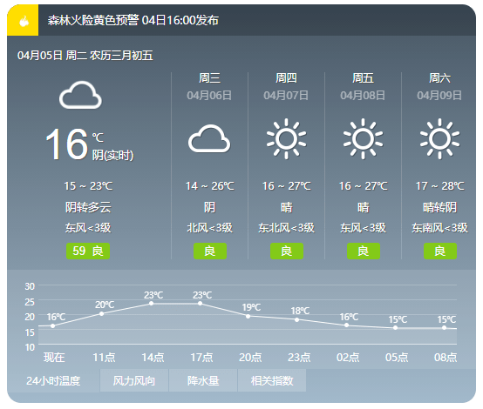Click today's large cloud weather icon
The height and width of the screenshot is (409, 483).
point(80,95)
